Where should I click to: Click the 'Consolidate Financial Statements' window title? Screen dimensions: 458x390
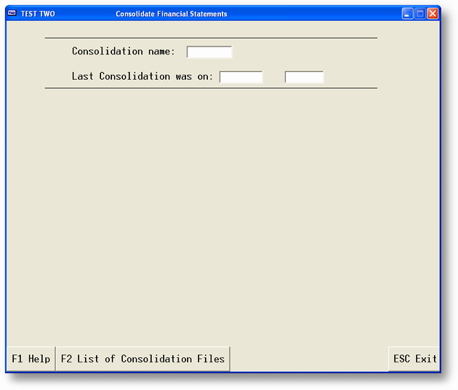click(x=172, y=14)
